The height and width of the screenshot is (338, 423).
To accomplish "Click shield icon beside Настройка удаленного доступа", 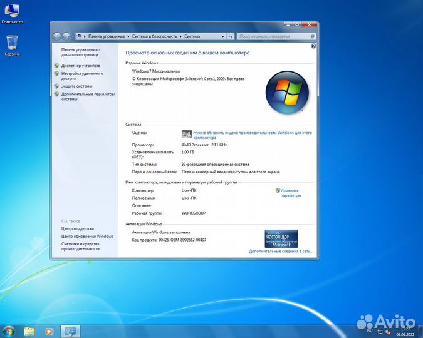I will point(56,74).
